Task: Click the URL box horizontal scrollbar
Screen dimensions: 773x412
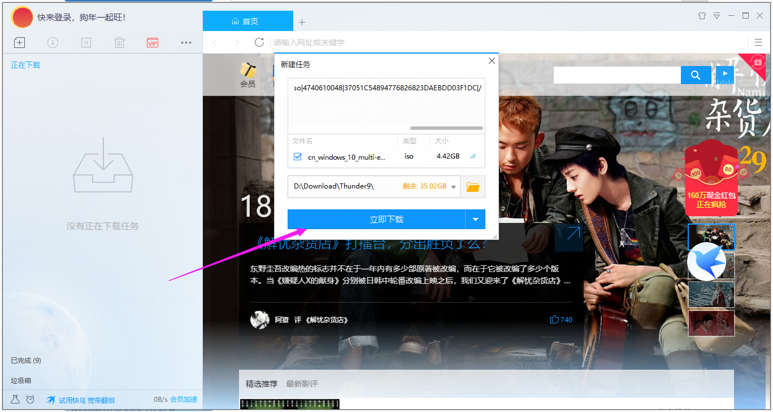Action: click(x=446, y=128)
